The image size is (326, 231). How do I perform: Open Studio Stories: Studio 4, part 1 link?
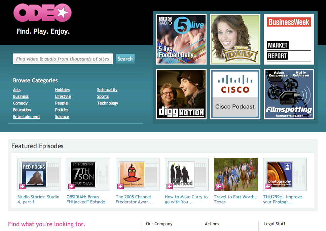[38, 199]
